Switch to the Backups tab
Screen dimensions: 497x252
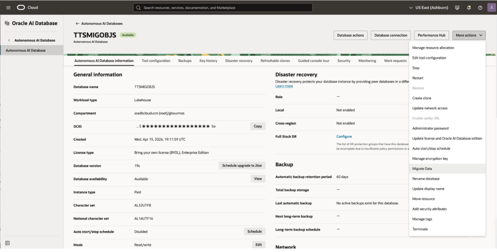coord(185,61)
